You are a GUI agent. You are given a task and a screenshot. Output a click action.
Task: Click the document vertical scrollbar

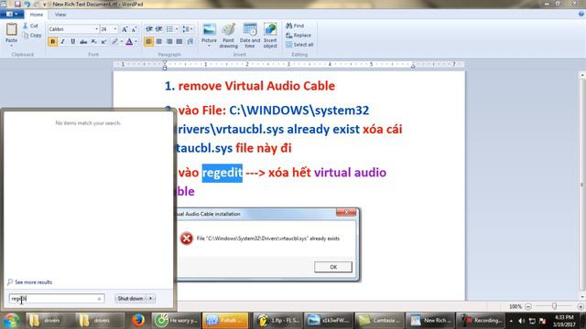coord(582,185)
